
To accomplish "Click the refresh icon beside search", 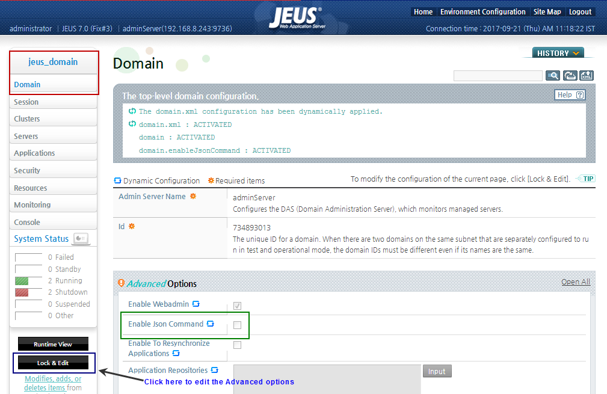I will [x=570, y=75].
